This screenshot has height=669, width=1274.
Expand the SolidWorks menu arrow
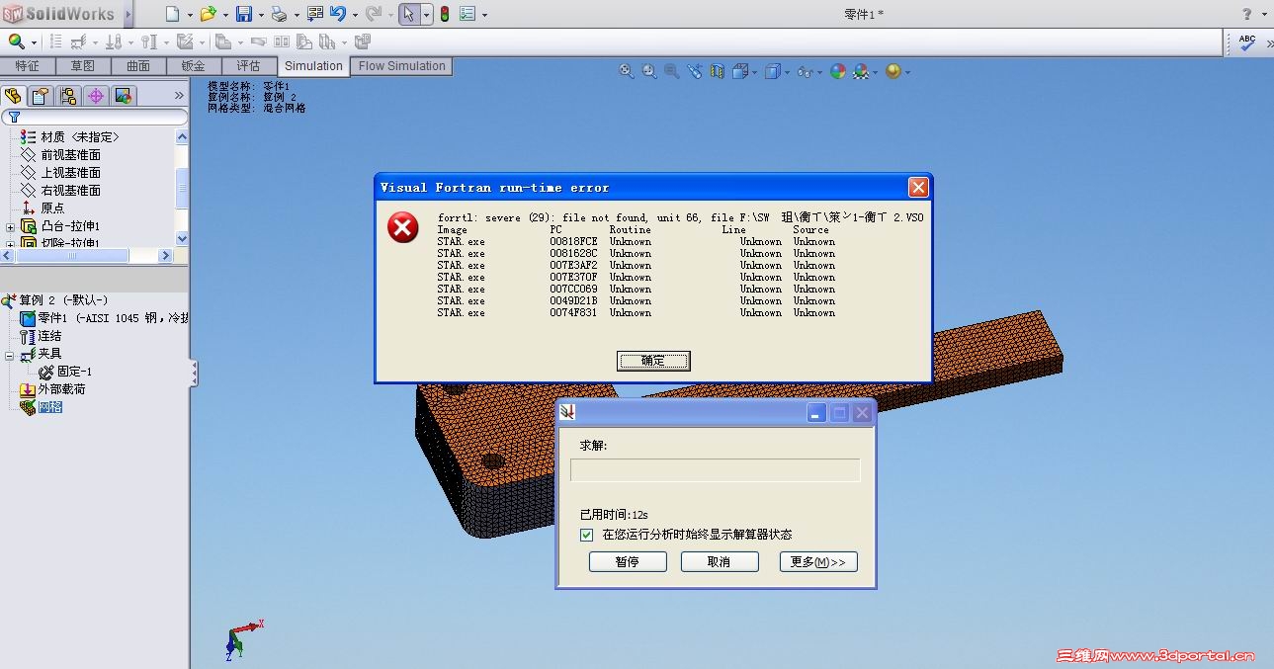[127, 15]
